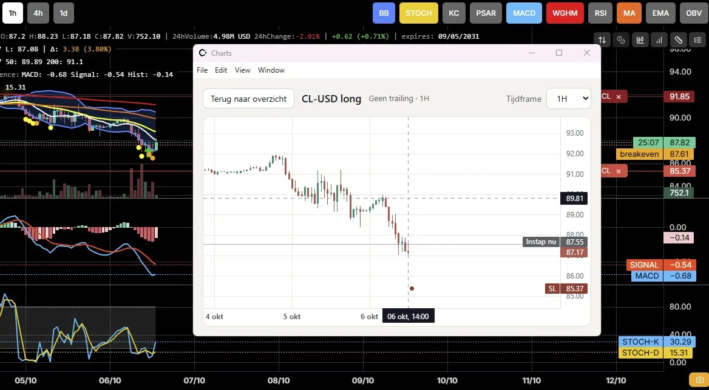709x390 pixels.
Task: Select the 1h timeframe tab
Action: [x=13, y=13]
